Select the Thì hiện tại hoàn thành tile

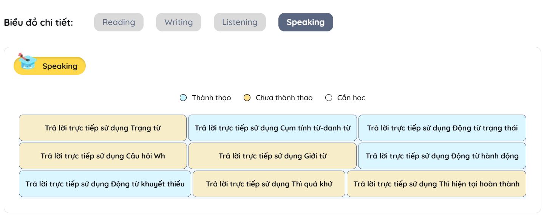pos(436,184)
